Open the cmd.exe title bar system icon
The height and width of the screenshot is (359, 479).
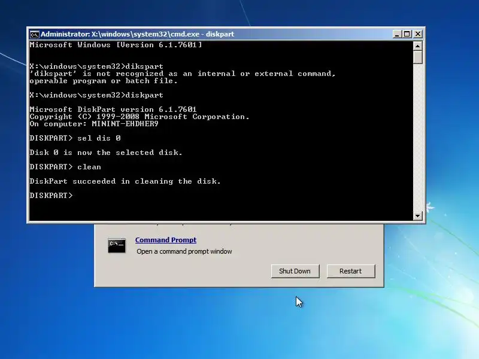point(35,34)
